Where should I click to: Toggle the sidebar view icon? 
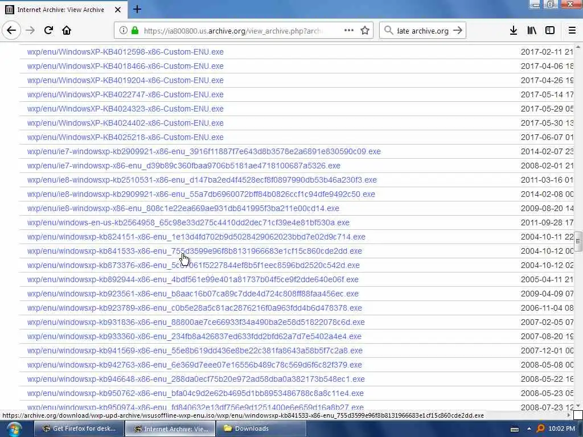[x=550, y=31]
